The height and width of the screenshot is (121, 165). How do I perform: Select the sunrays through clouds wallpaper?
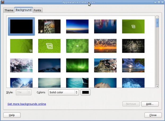[x=21, y=83]
